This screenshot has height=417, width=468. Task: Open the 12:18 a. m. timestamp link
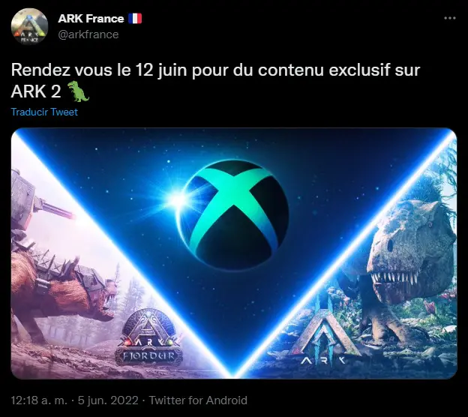39,400
